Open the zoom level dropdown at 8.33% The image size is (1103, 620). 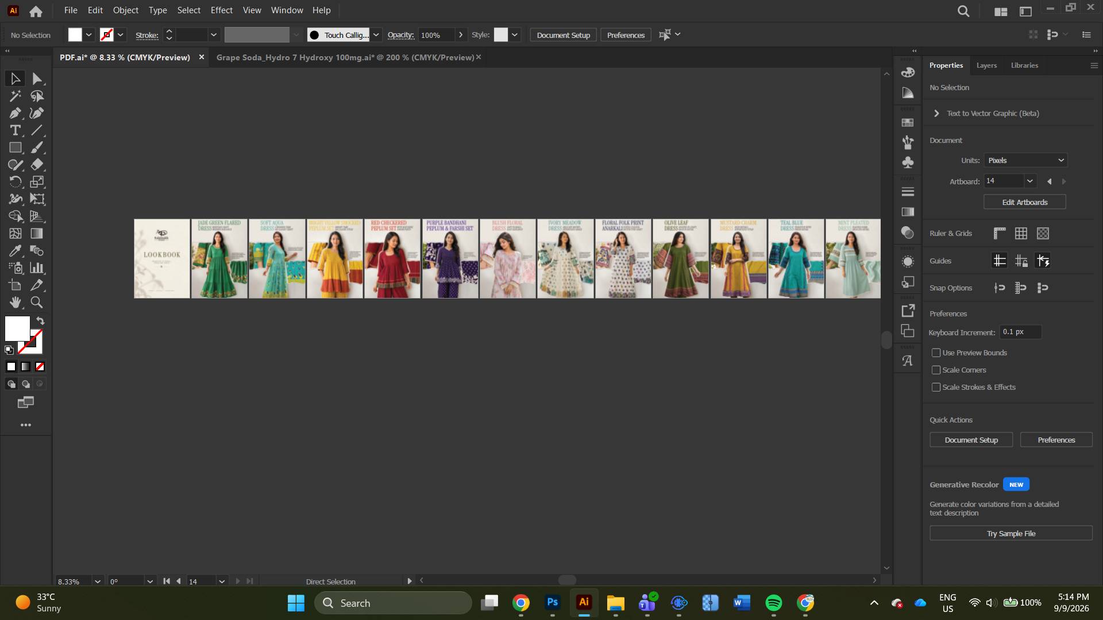(98, 582)
